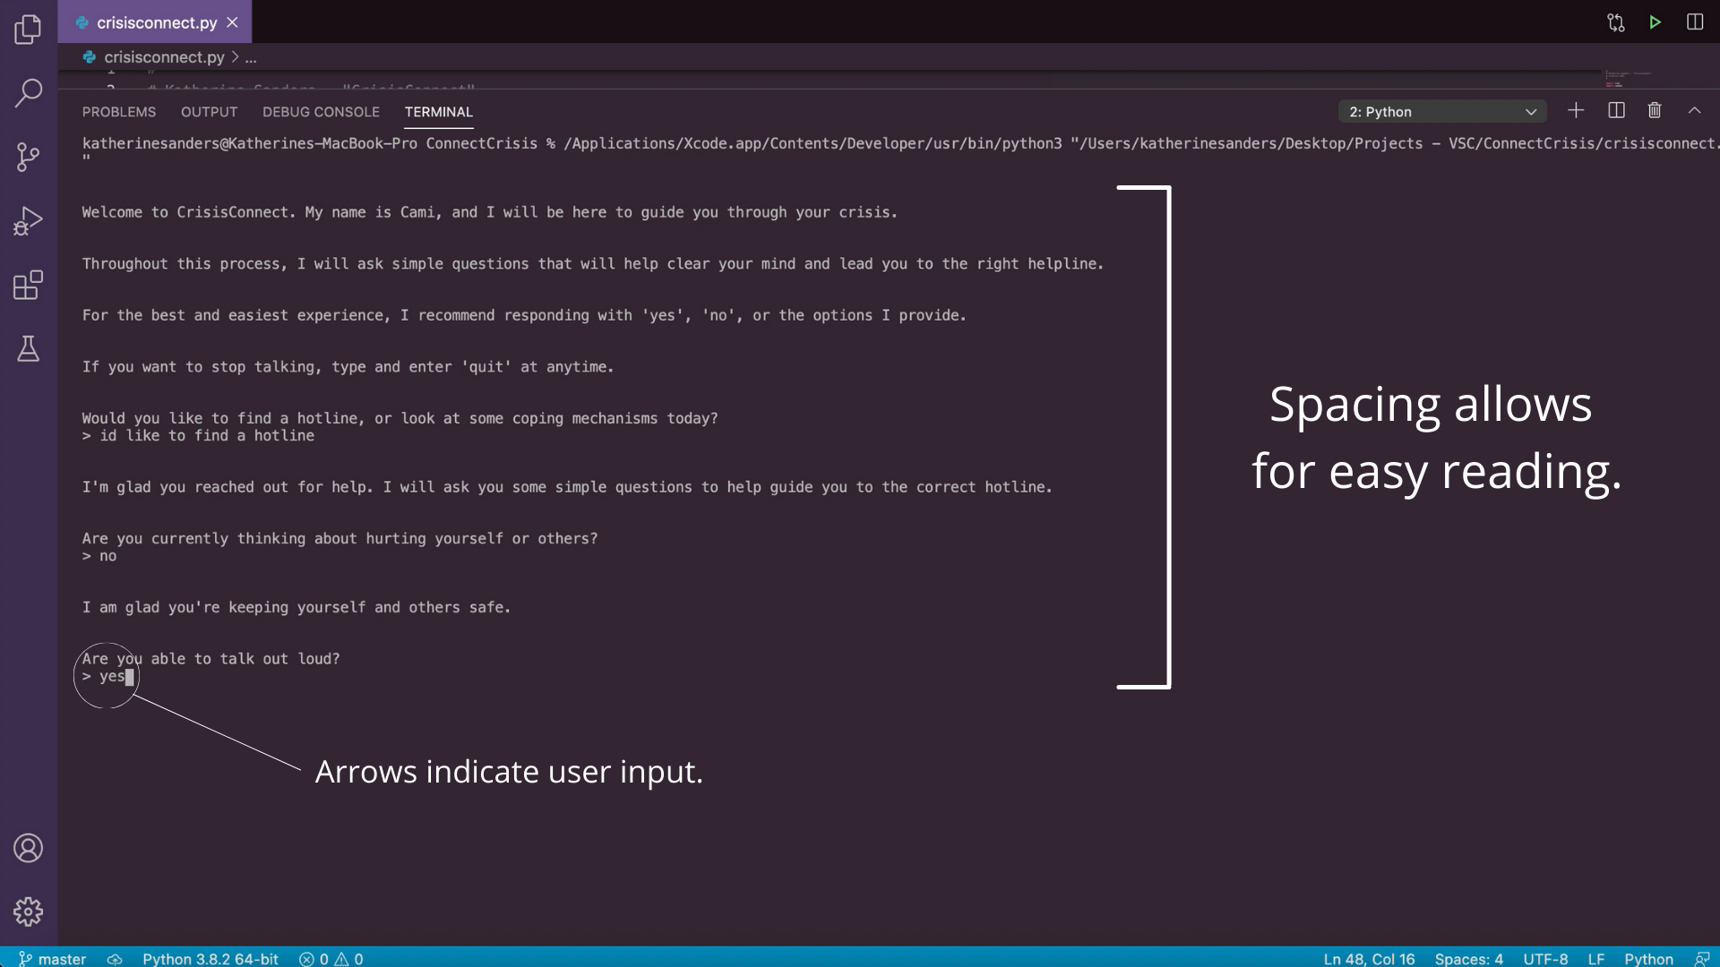Open Source Control view
Viewport: 1720px width, 967px height.
tap(28, 157)
